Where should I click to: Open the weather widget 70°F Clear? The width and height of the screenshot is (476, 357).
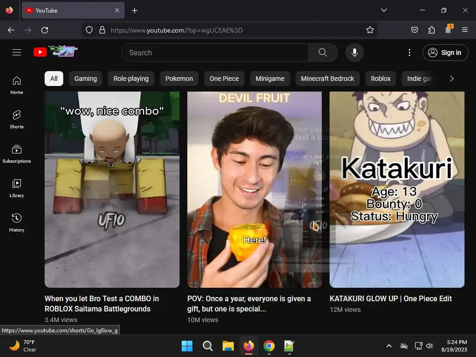(23, 346)
